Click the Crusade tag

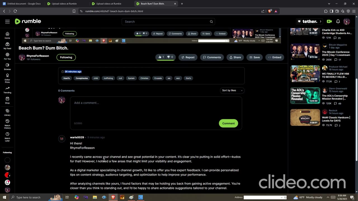point(158,78)
